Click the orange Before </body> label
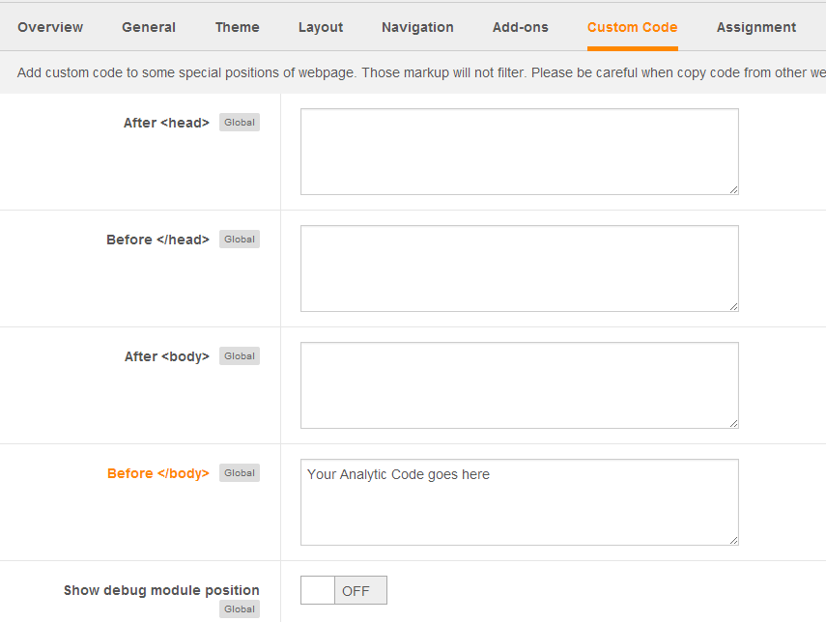The height and width of the screenshot is (622, 826). [x=158, y=473]
